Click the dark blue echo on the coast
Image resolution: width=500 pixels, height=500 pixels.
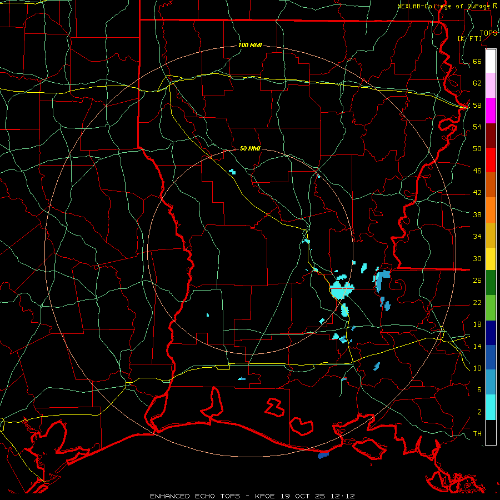click(323, 455)
